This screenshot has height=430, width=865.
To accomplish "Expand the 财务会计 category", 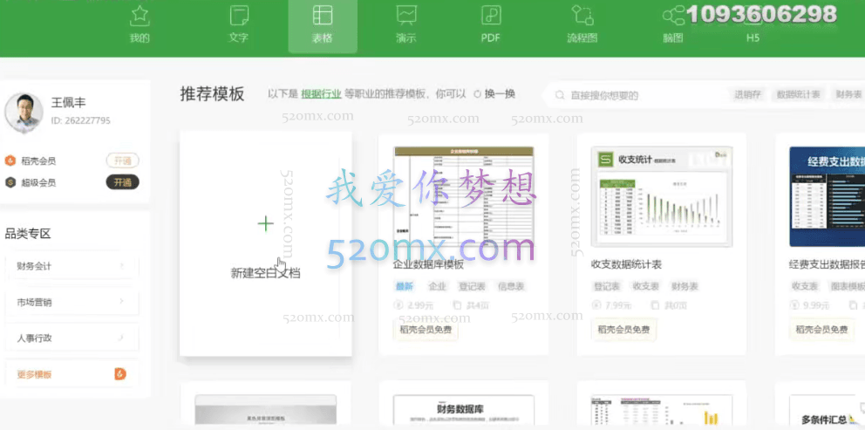I will click(71, 266).
